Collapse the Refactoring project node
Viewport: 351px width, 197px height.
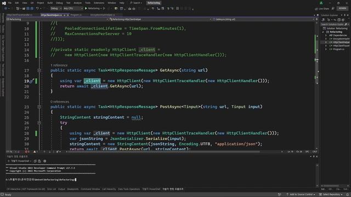pyautogui.click(x=323, y=32)
